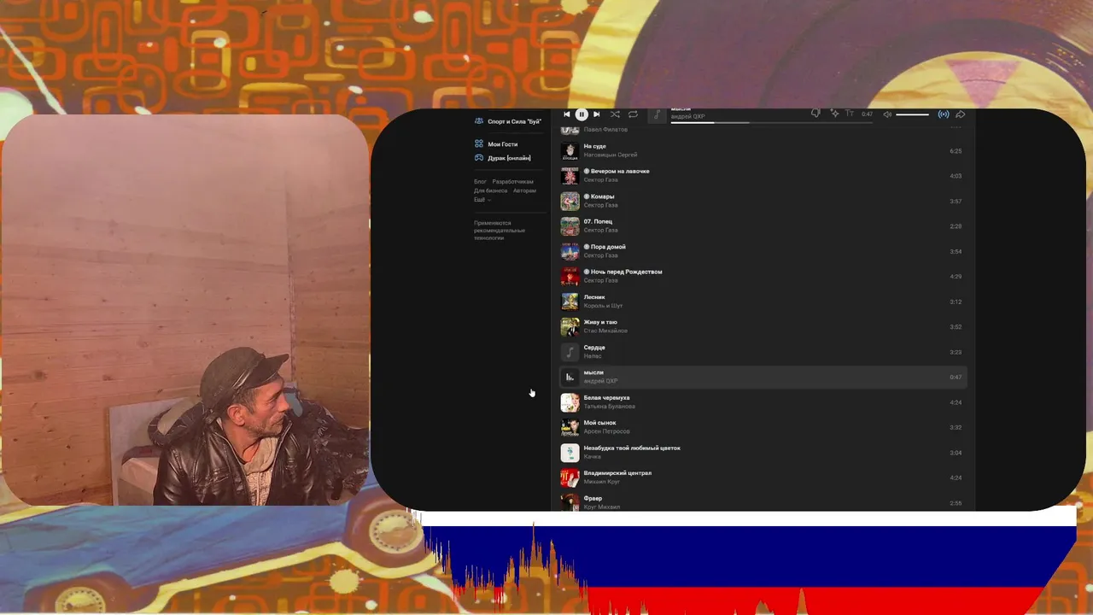The width and height of the screenshot is (1093, 615).
Task: Toggle shuffle mode in the player
Action: tap(615, 114)
